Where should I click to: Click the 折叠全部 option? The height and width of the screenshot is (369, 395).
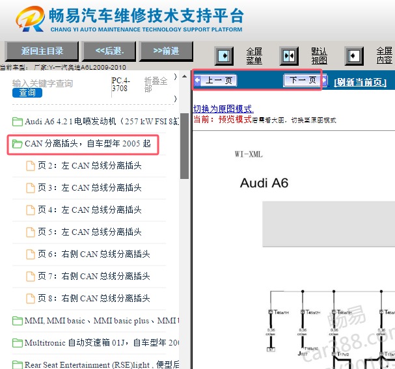coord(156,85)
